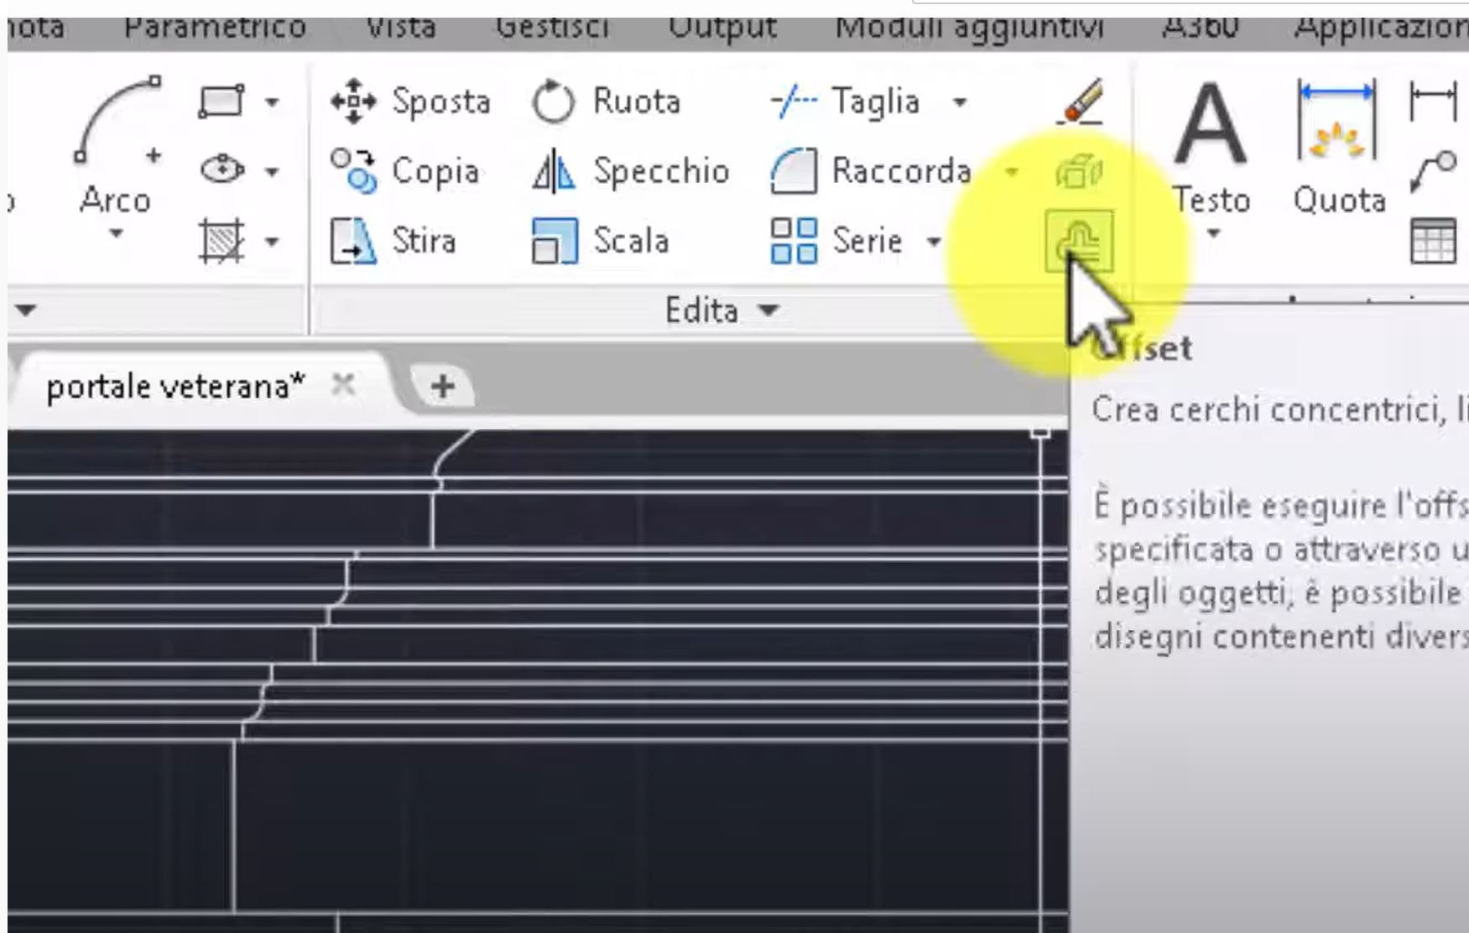Expand the Edita panel dropdown
This screenshot has height=933, width=1469.
coord(768,310)
